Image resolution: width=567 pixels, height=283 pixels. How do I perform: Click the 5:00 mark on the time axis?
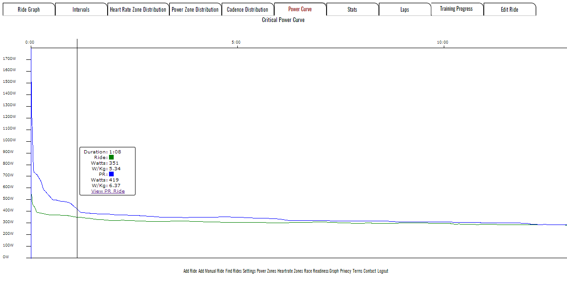237,43
